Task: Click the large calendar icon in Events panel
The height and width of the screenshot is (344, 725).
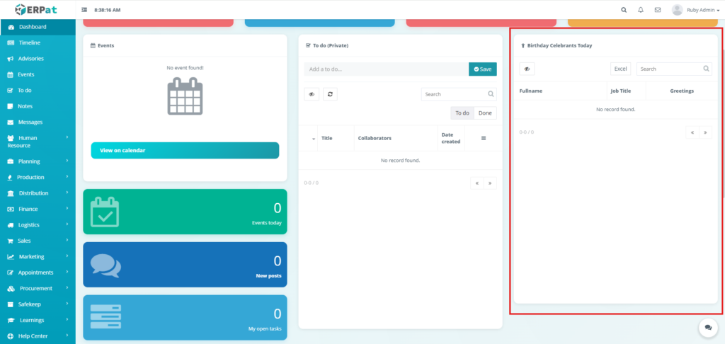Action: (x=185, y=97)
